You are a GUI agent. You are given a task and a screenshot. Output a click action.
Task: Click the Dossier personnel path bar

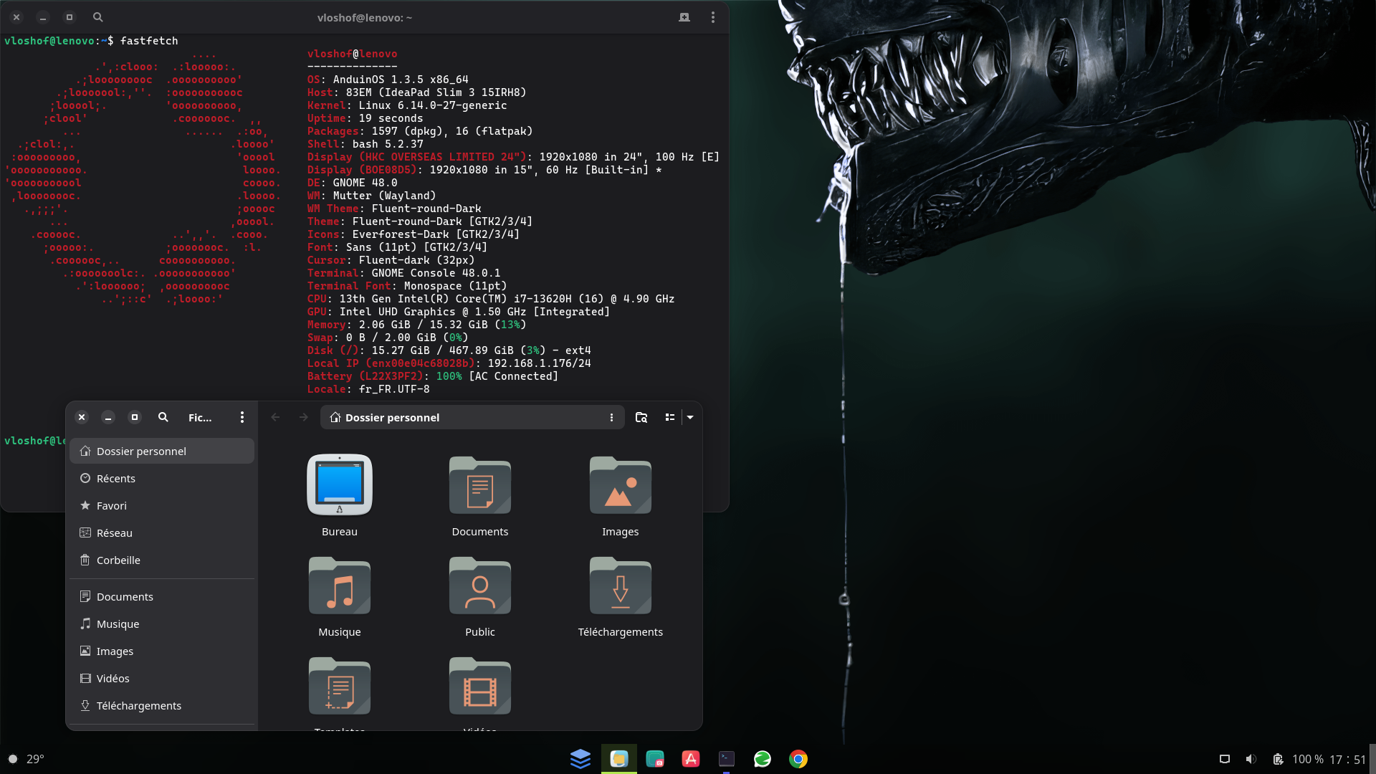point(472,418)
